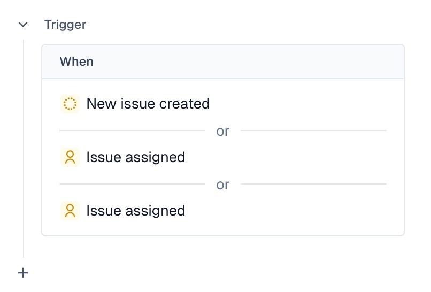Click the "Trigger" section title
The height and width of the screenshot is (292, 431).
(x=65, y=25)
